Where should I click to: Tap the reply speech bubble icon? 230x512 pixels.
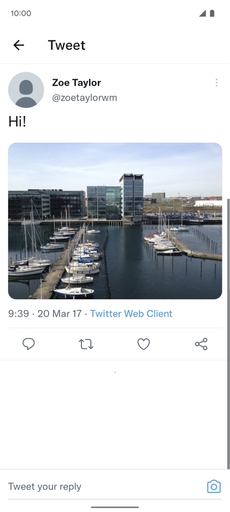[29, 344]
